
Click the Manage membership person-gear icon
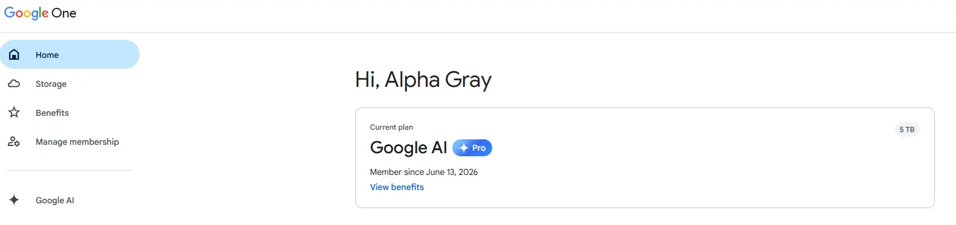point(14,142)
